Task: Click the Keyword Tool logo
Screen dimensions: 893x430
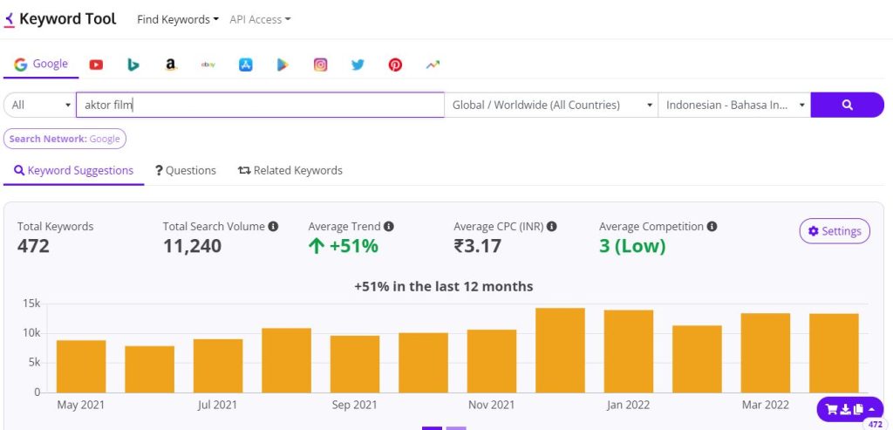Action: pos(60,19)
